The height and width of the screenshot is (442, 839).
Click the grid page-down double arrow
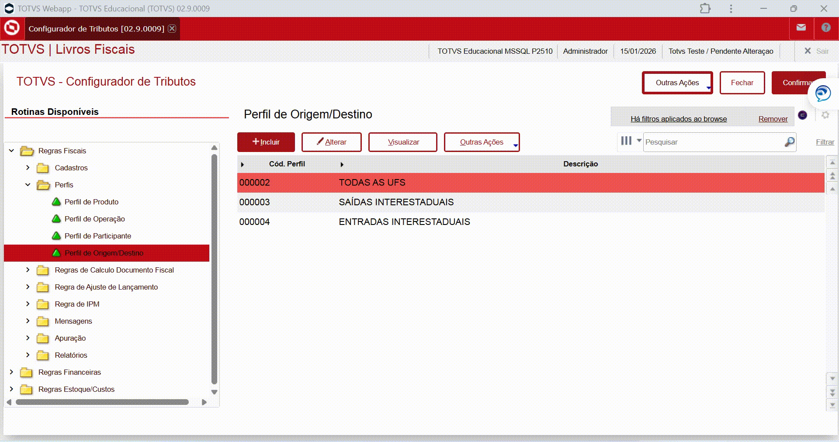(x=832, y=392)
